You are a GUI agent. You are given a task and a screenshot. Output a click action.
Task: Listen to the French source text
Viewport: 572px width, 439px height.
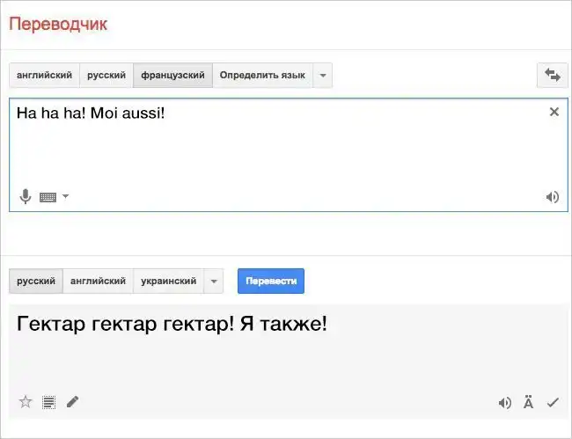point(552,197)
